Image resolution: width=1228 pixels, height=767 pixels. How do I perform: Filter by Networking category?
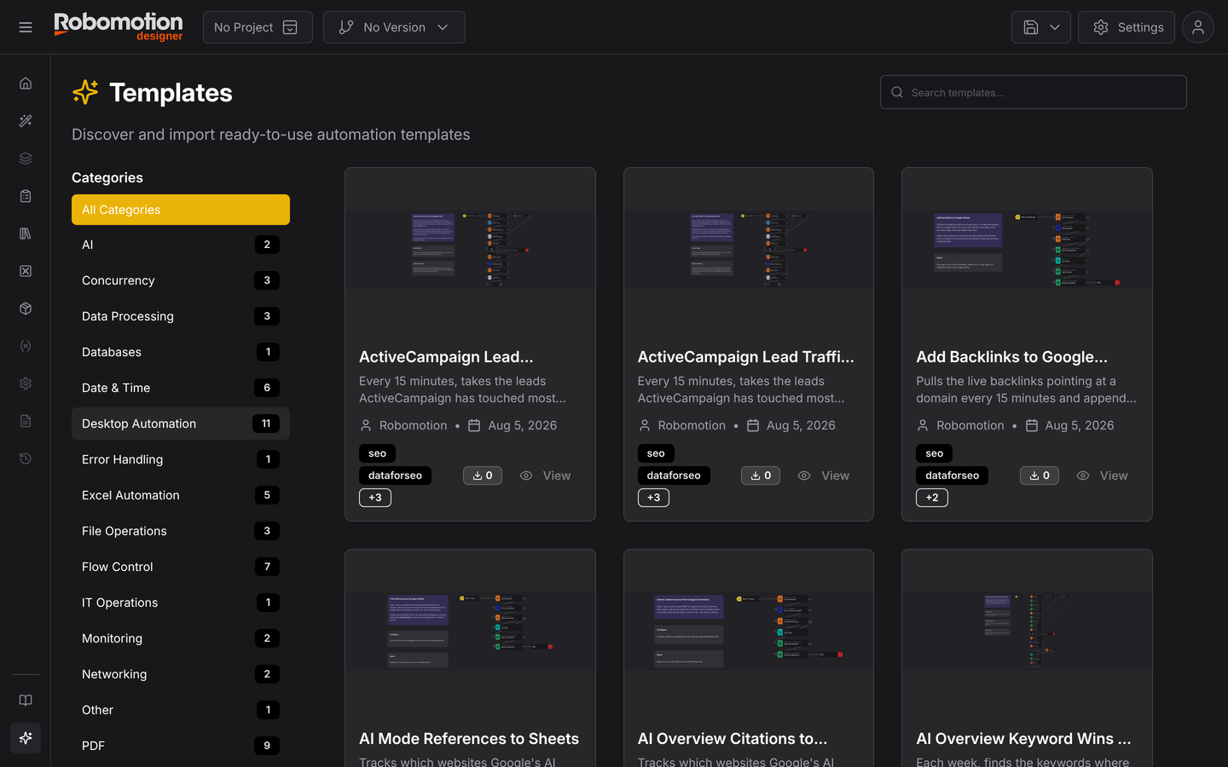[x=181, y=674]
